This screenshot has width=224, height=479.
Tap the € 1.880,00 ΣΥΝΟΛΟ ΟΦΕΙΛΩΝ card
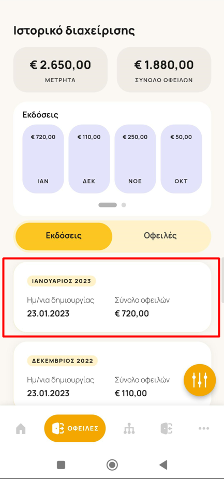coord(164,70)
